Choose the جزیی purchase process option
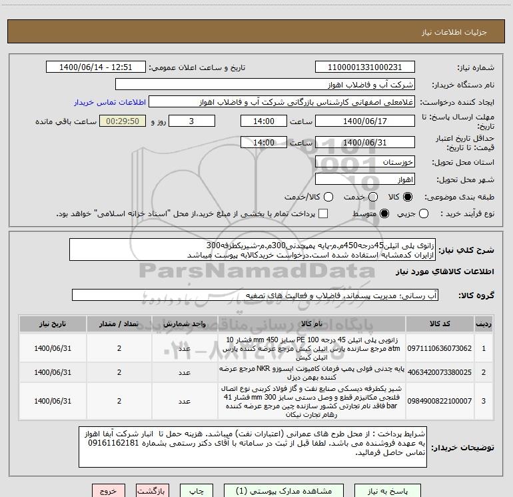Screen dimensions: 513x497 click(423, 213)
